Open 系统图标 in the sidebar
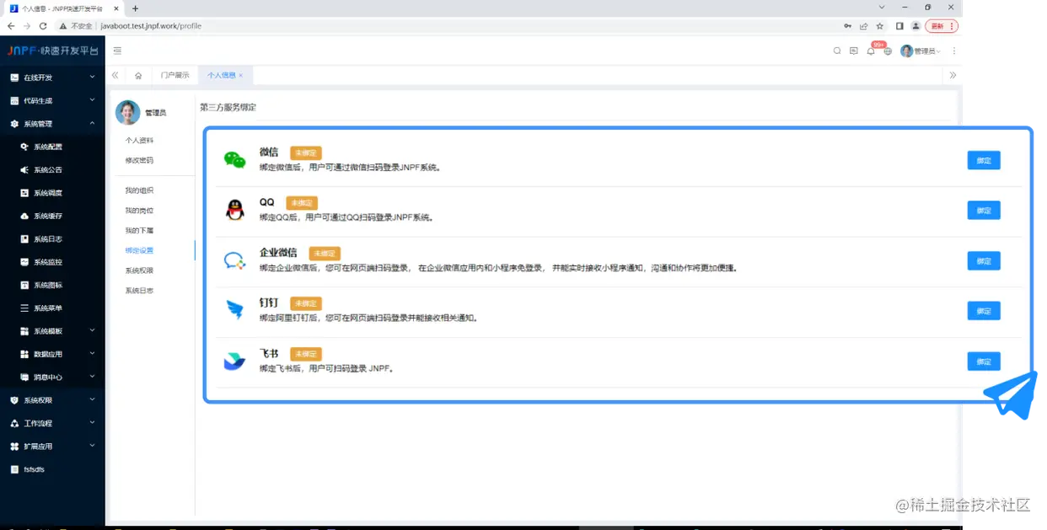 (47, 285)
